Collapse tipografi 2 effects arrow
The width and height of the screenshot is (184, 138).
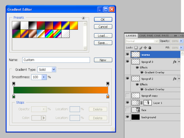pos(179,78)
